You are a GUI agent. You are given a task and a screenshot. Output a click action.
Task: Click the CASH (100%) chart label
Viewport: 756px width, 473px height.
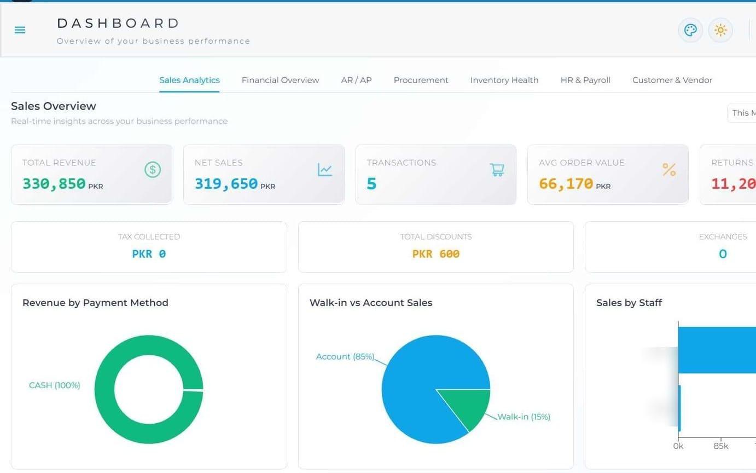[x=54, y=385]
